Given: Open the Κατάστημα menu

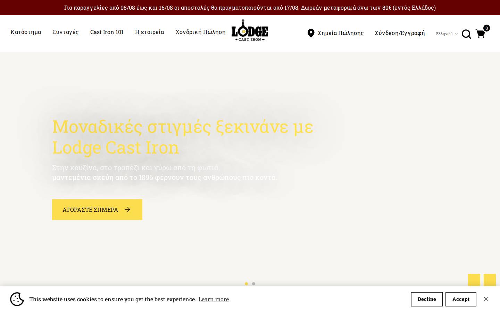Looking at the screenshot, I should (26, 32).
